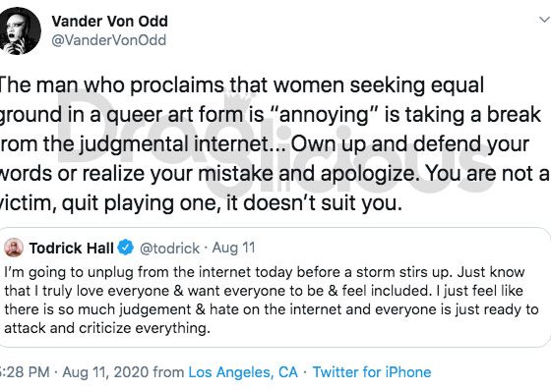Open Vander Von Odd's profile avatar
The image size is (551, 390).
(20, 30)
